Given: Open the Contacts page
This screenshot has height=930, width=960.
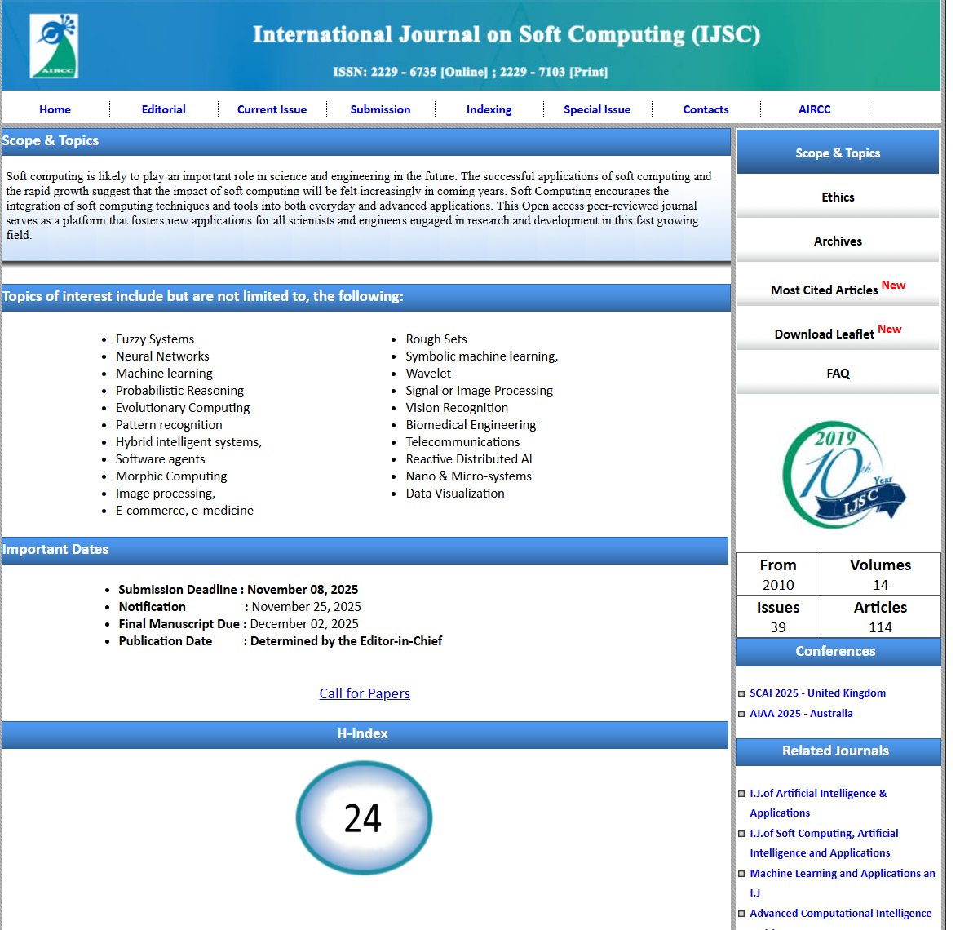Looking at the screenshot, I should click(706, 109).
